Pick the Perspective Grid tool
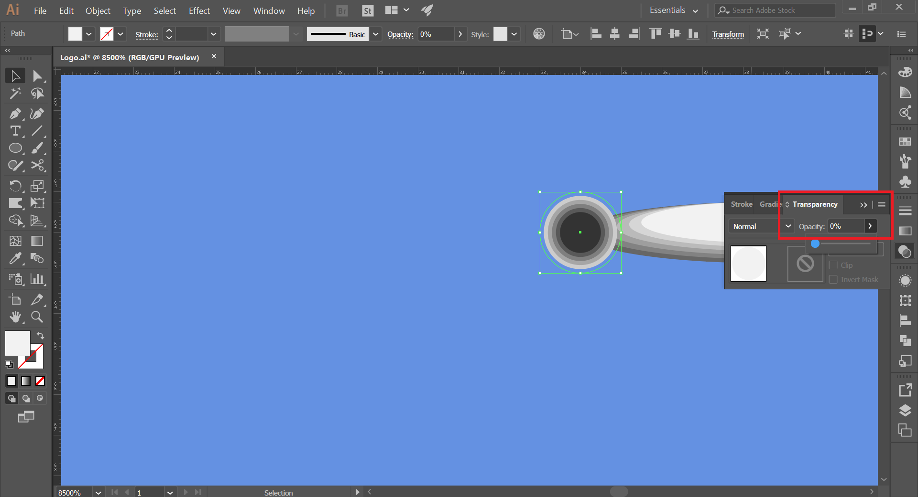The height and width of the screenshot is (497, 918). (37, 221)
